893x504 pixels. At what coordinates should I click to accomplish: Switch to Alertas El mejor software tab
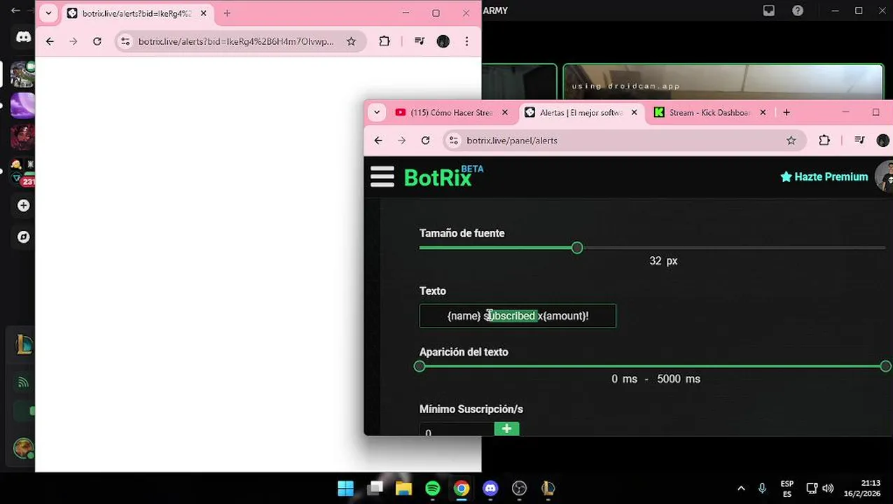point(581,112)
